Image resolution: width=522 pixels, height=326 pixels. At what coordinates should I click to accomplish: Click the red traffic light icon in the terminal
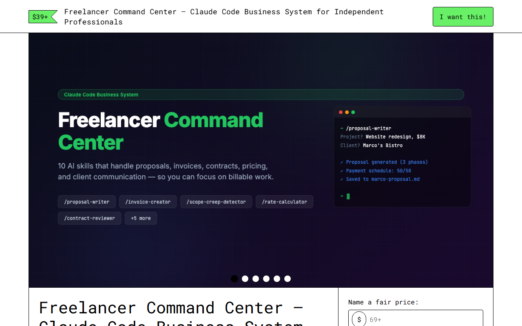coord(340,112)
